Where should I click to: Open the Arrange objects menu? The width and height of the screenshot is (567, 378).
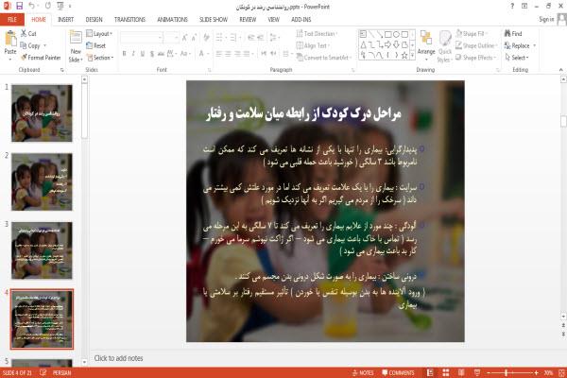(x=426, y=43)
